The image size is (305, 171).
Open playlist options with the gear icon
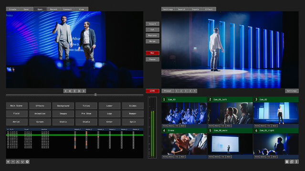click(27, 161)
